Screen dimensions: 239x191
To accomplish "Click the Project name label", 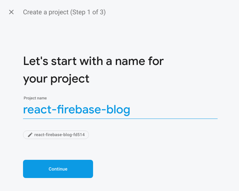I will pos(35,98).
